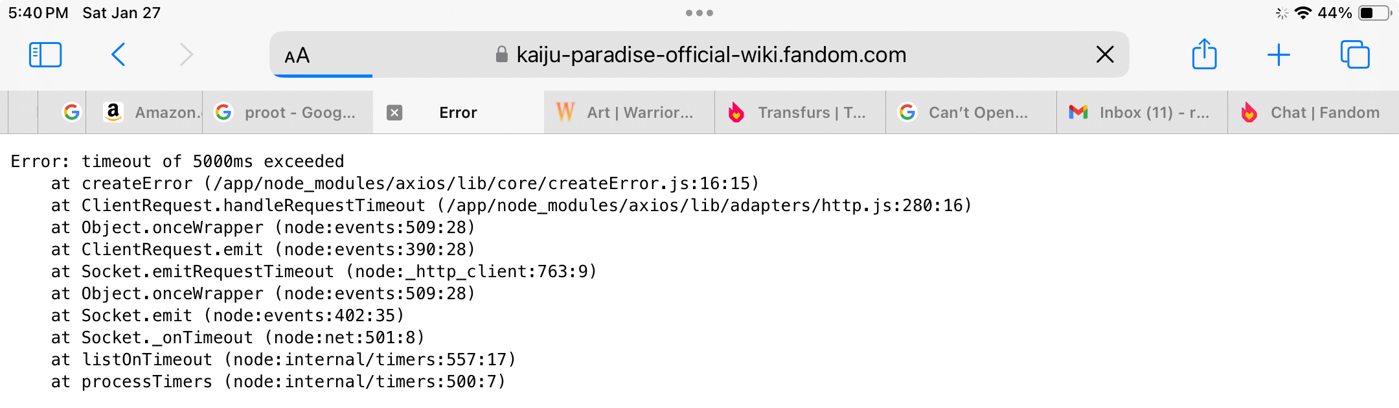Show the tab overview grid

[x=1355, y=55]
